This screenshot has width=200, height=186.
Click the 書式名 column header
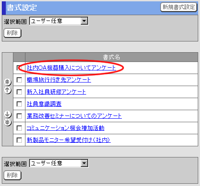(x=112, y=57)
